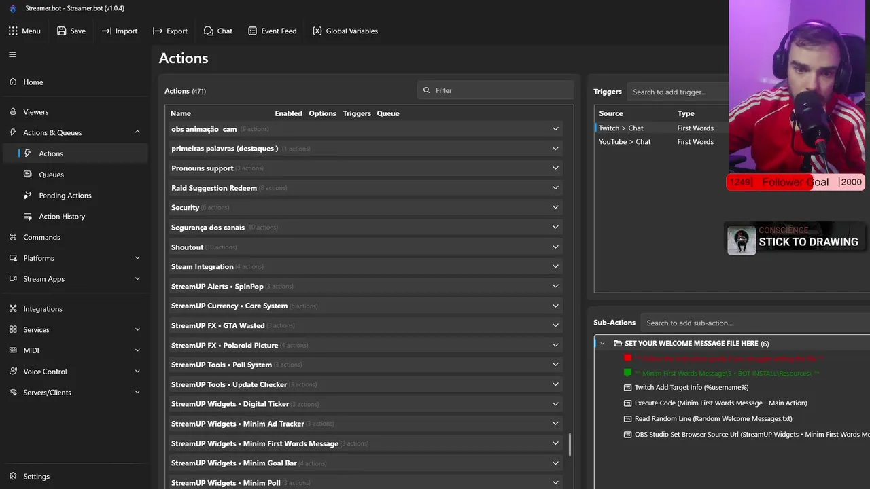Expand the Stream Apps sidebar section
Screen dimensions: 870x489
(x=137, y=279)
